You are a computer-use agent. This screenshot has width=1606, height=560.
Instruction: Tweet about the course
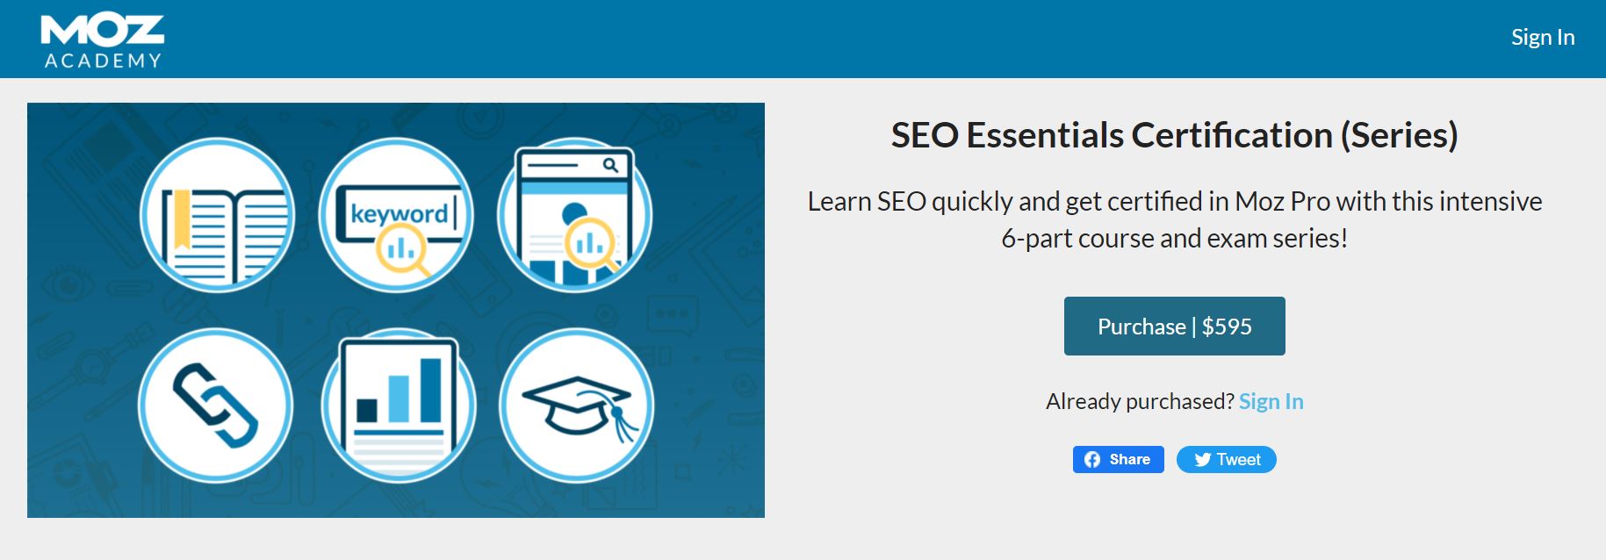click(1226, 459)
